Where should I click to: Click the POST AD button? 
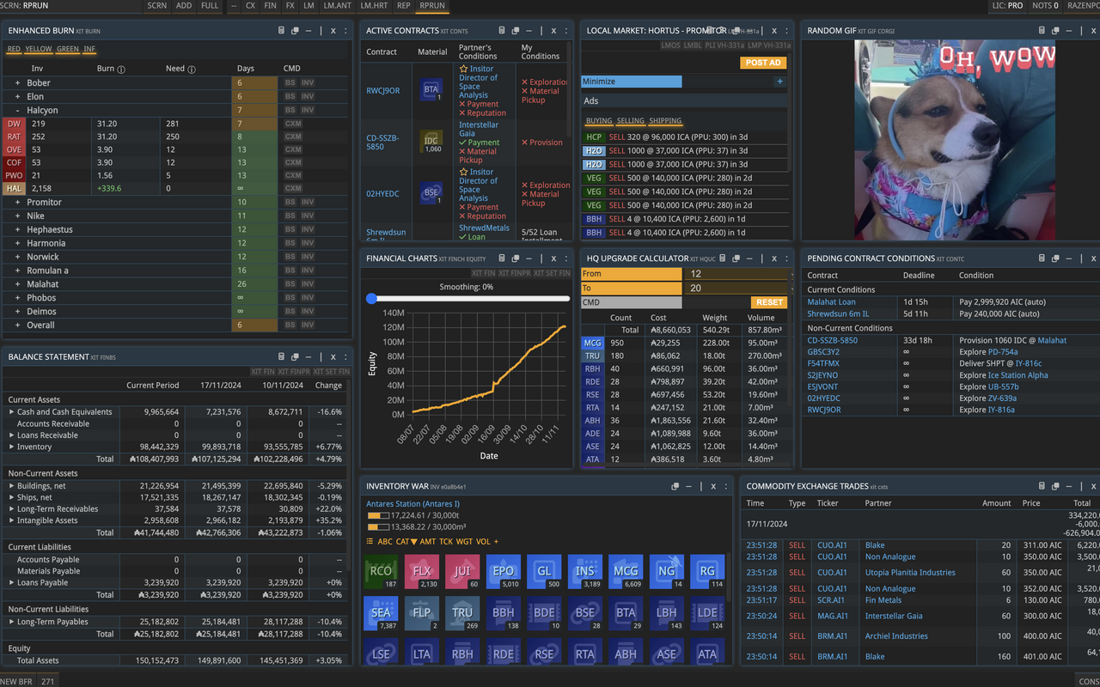point(763,63)
